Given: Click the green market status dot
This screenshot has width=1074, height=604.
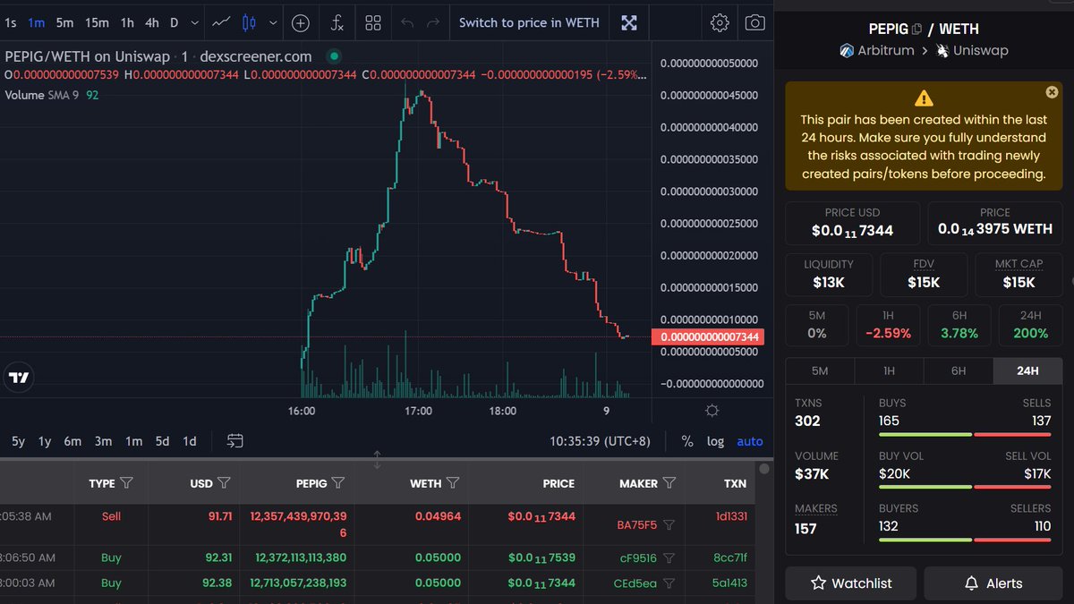Looking at the screenshot, I should pos(334,55).
